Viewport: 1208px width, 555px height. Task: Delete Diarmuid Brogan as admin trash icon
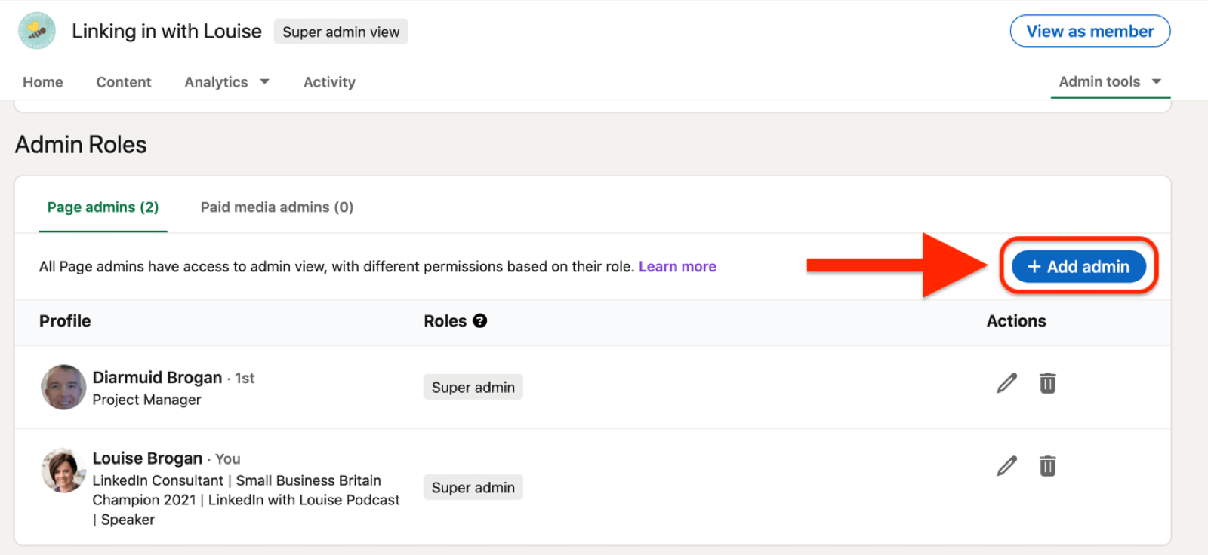pyautogui.click(x=1047, y=384)
